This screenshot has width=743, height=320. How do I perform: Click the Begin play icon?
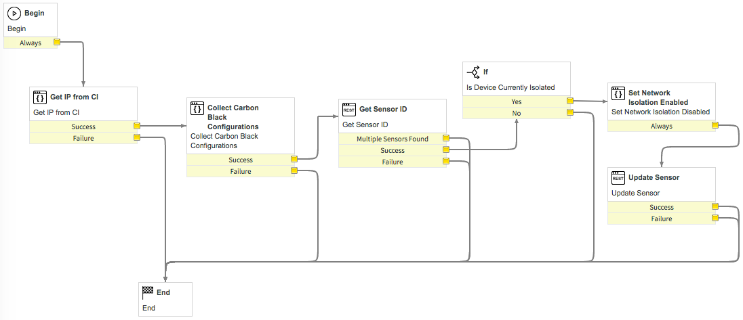[14, 14]
